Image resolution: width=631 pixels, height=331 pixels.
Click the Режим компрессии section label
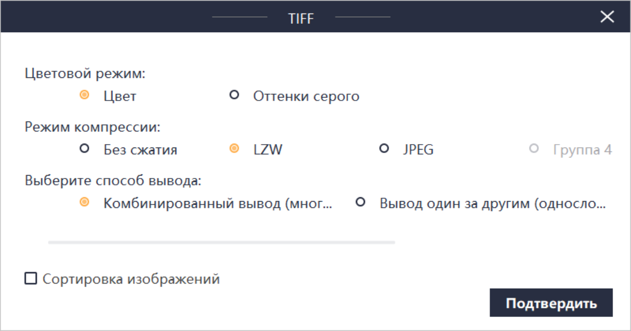point(93,127)
